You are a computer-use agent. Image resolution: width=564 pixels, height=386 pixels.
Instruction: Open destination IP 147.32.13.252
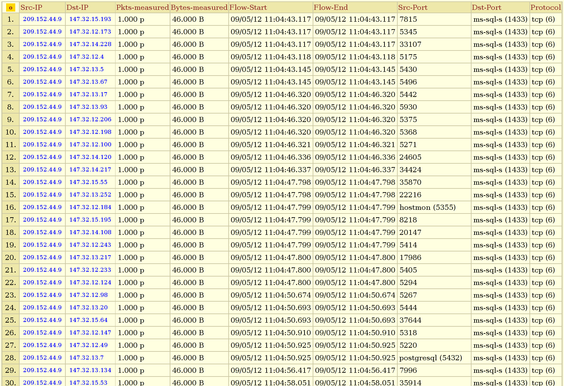click(90, 195)
